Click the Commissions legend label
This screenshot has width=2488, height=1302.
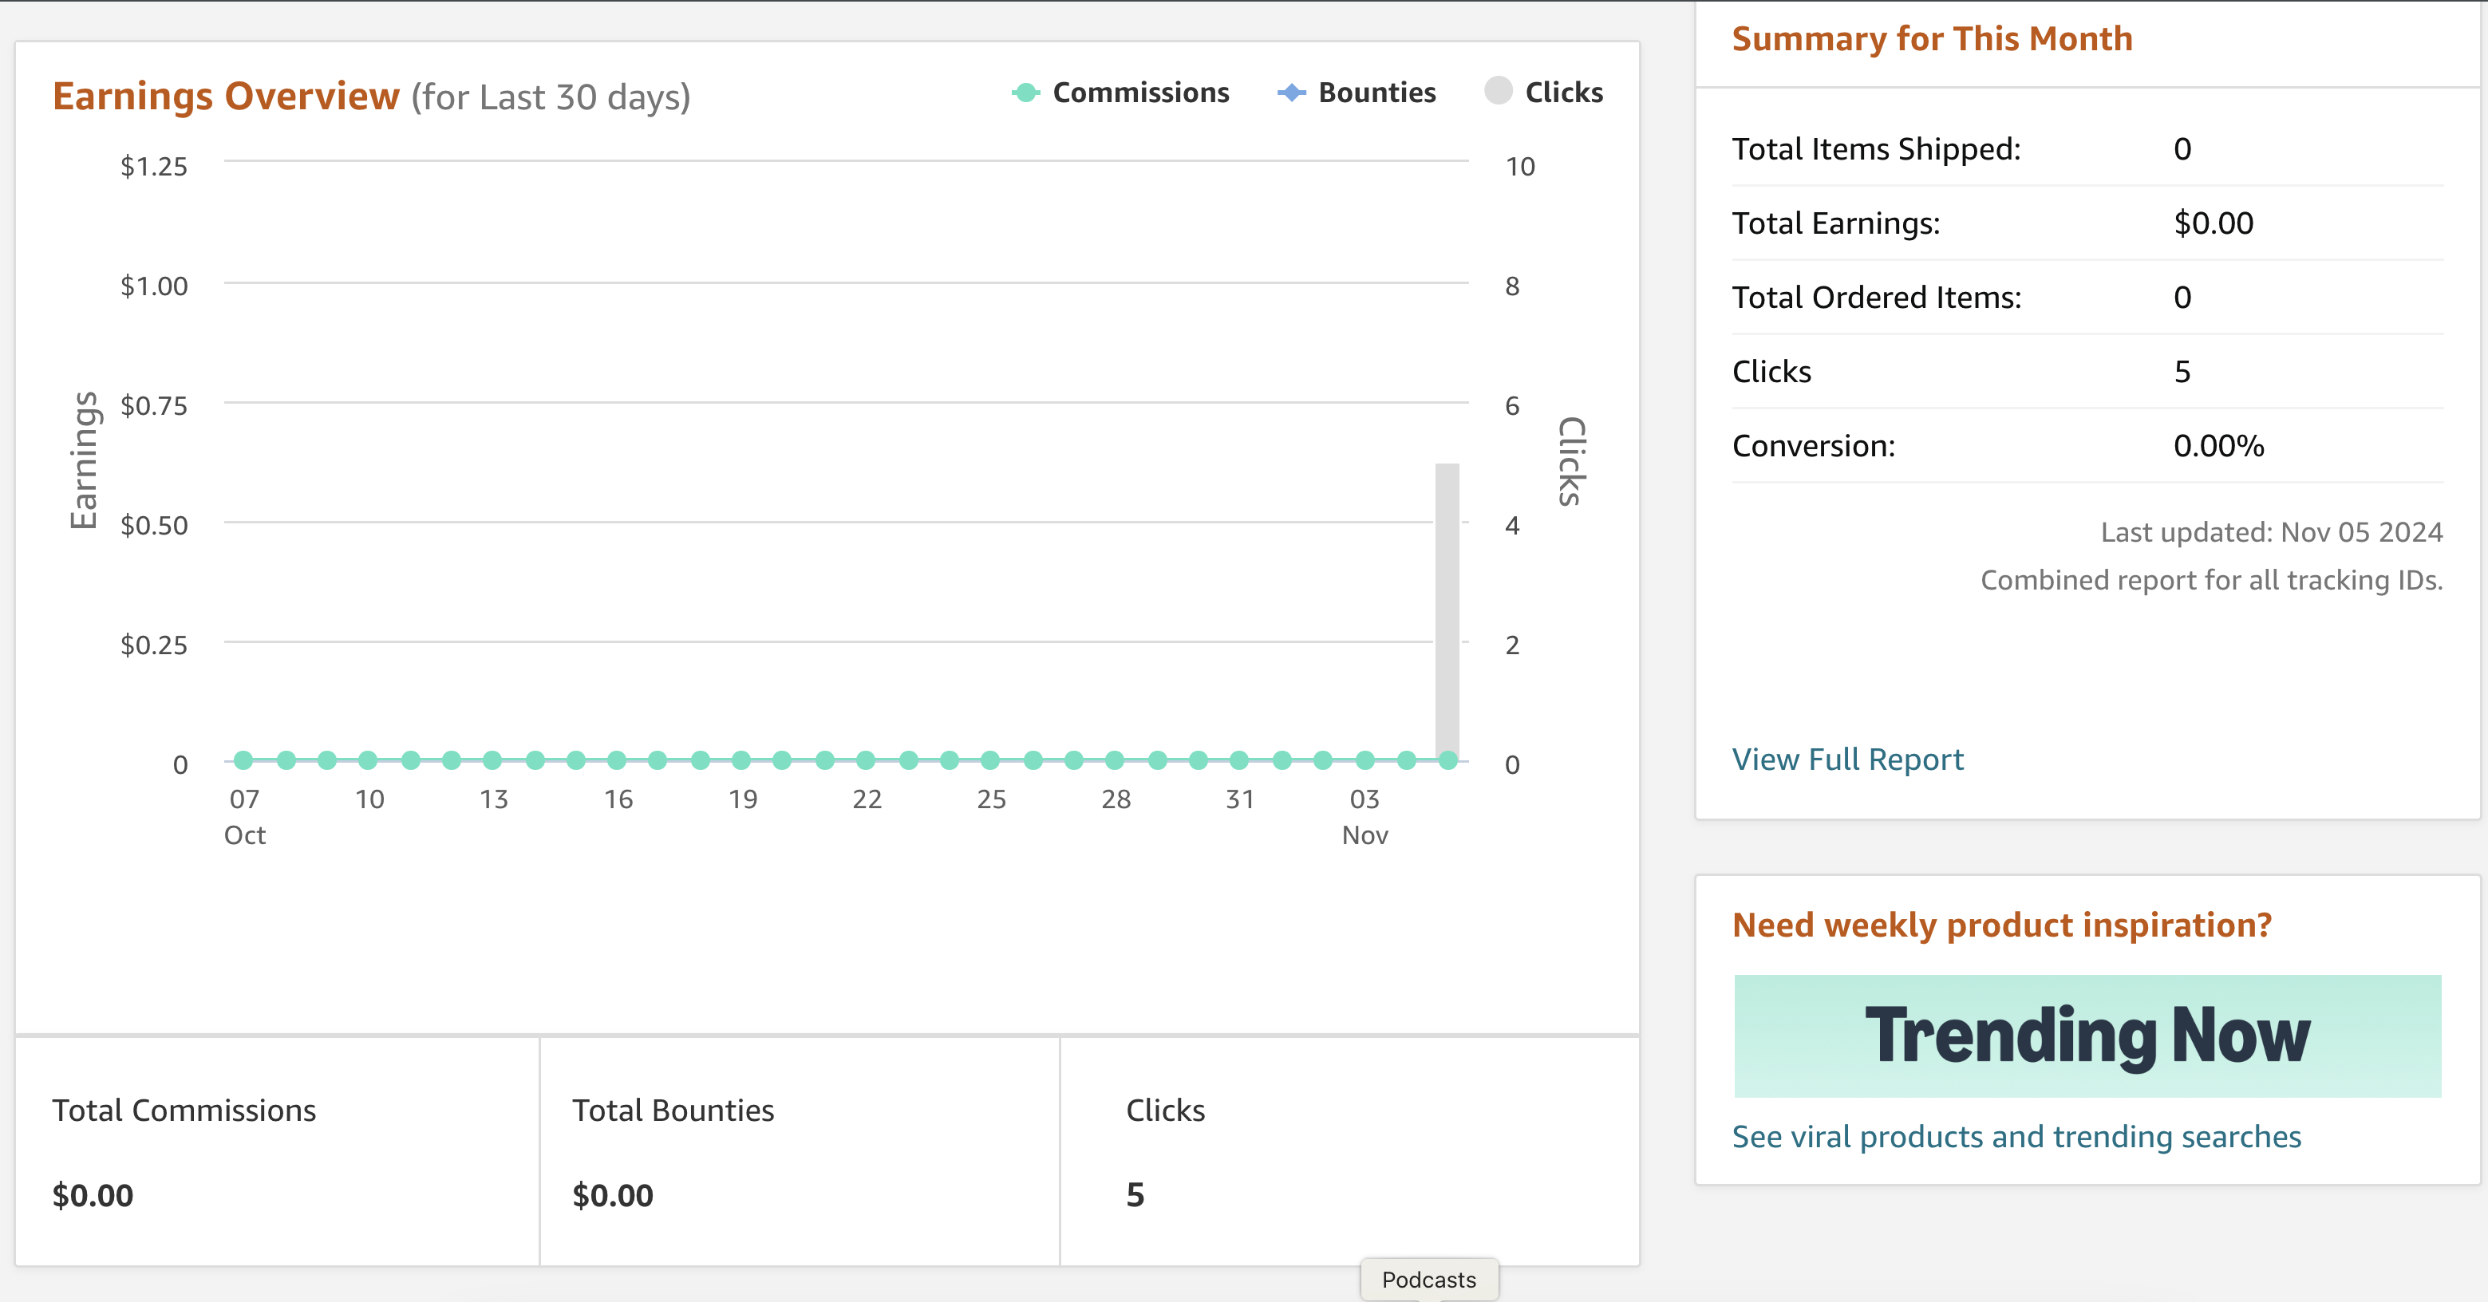click(x=1140, y=93)
